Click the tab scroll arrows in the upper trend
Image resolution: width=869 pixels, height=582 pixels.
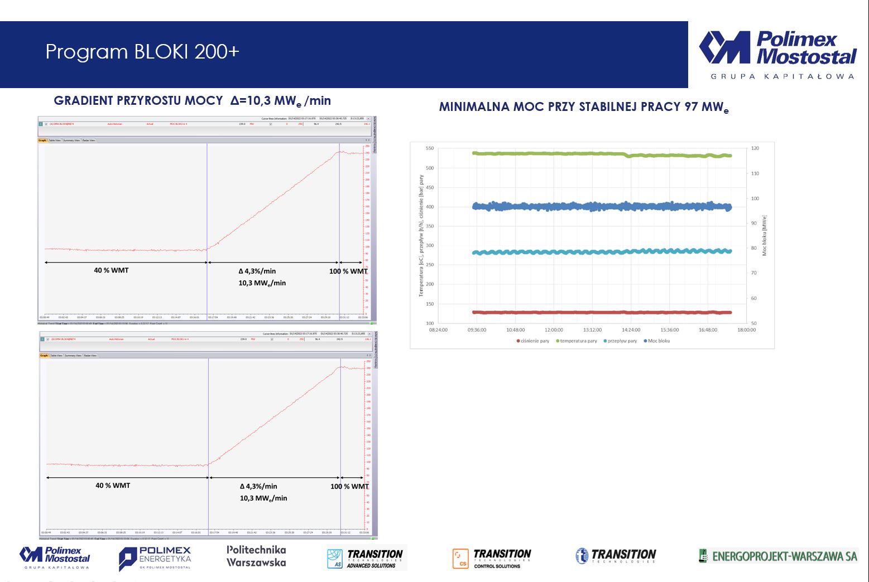(x=367, y=140)
